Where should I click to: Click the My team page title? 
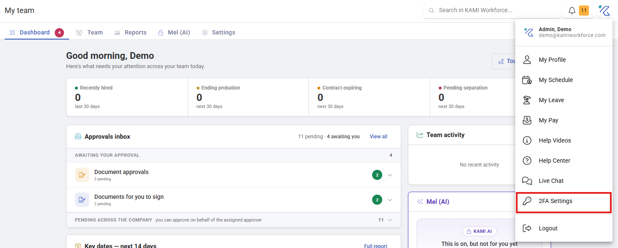pos(19,11)
